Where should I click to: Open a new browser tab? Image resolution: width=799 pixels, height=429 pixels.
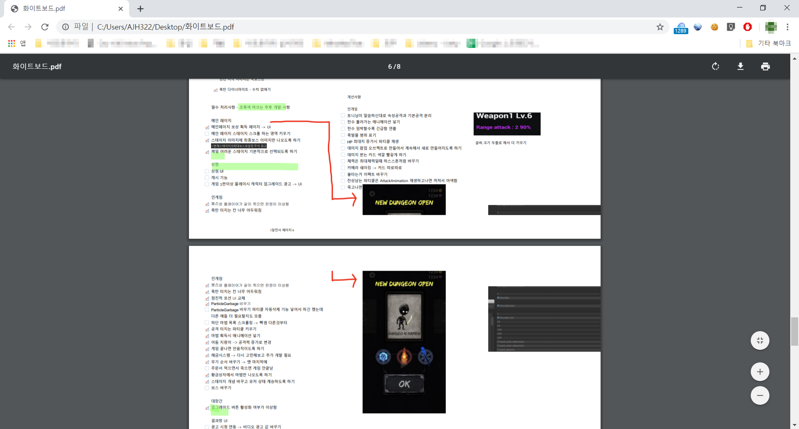pyautogui.click(x=140, y=9)
